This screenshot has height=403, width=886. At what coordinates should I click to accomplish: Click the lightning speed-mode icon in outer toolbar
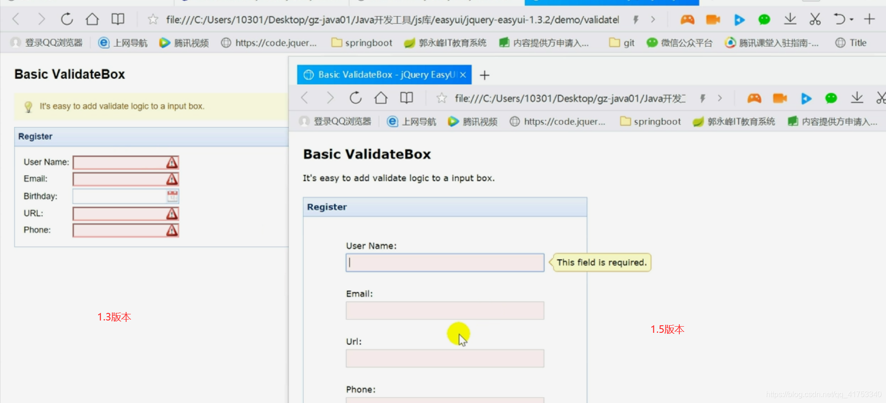636,19
